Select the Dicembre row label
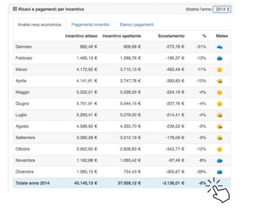 point(24,172)
